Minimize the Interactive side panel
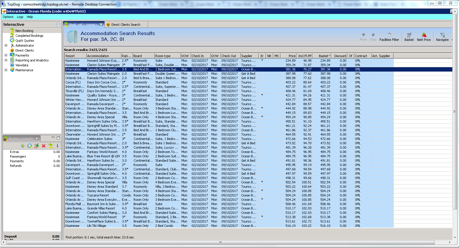Image resolution: width=459 pixels, height=248 pixels. coord(58,25)
